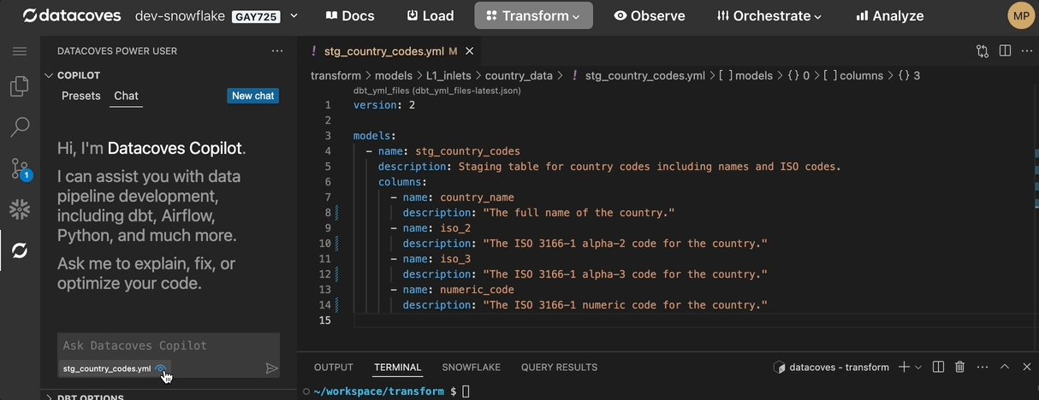This screenshot has height=400, width=1039.
Task: Focus the Ask Datacoves Copilot input
Action: (168, 345)
